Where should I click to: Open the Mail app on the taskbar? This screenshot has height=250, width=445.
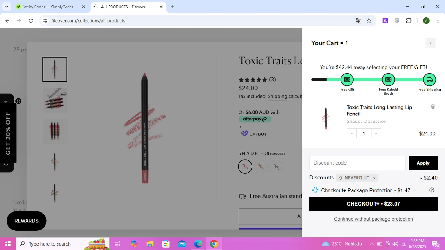tap(182, 244)
